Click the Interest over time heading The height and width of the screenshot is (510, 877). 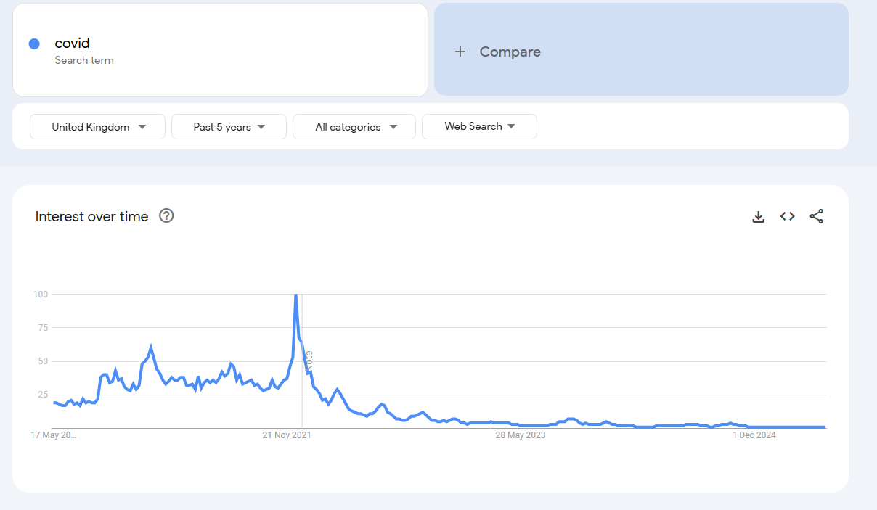91,216
